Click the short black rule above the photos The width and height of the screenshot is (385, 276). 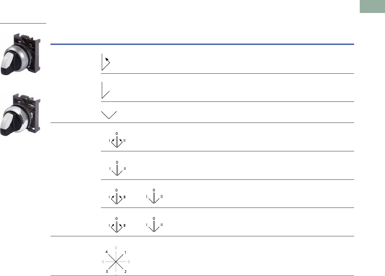23,24
